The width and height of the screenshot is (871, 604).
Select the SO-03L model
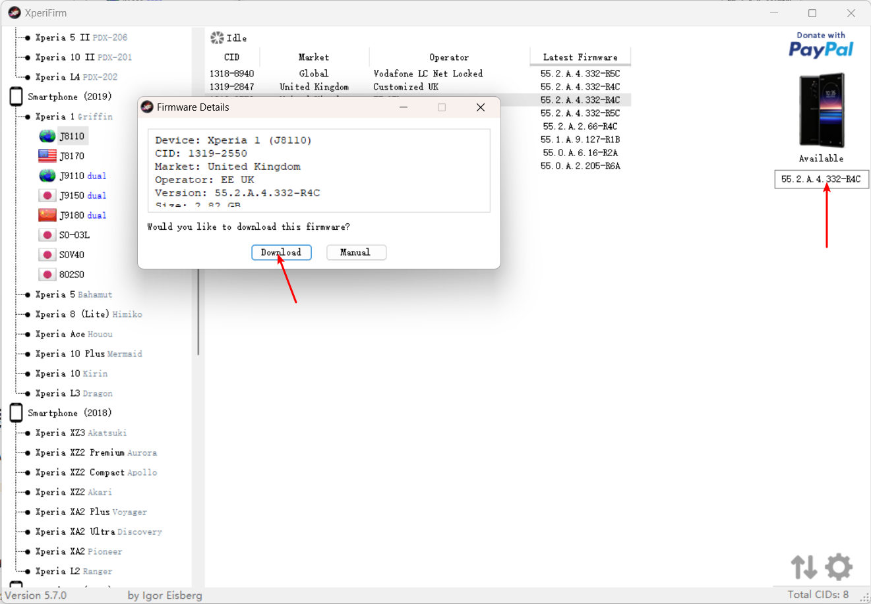[x=75, y=235]
